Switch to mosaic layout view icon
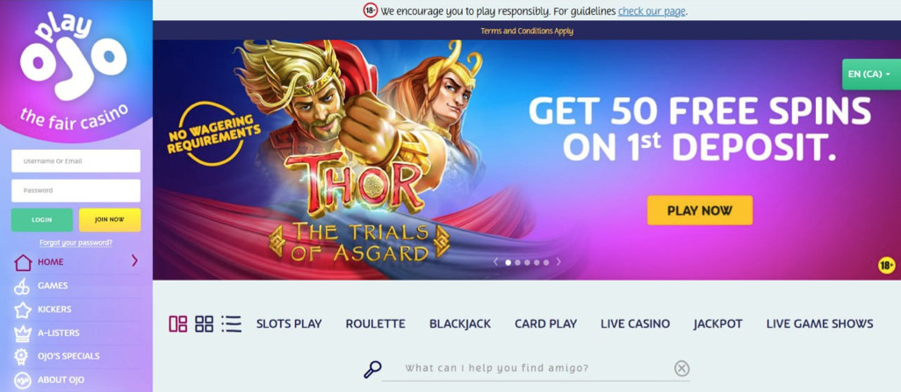The width and height of the screenshot is (901, 392). click(x=178, y=324)
